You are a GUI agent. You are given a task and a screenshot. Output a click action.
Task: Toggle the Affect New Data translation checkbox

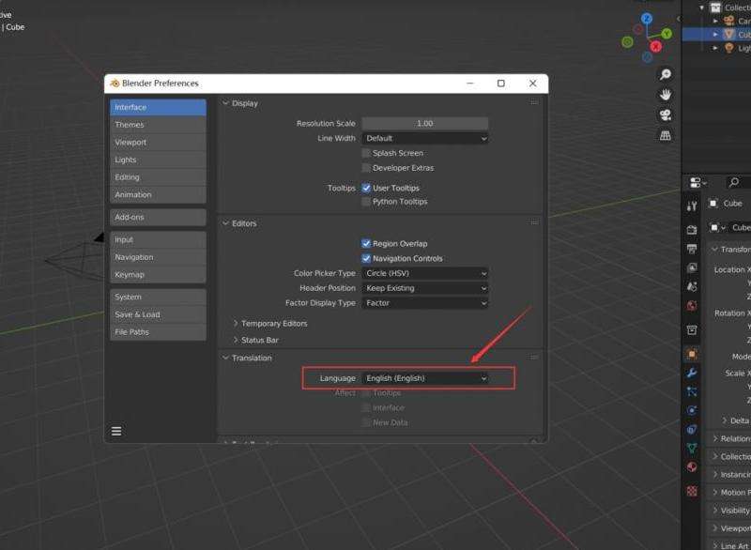(366, 422)
